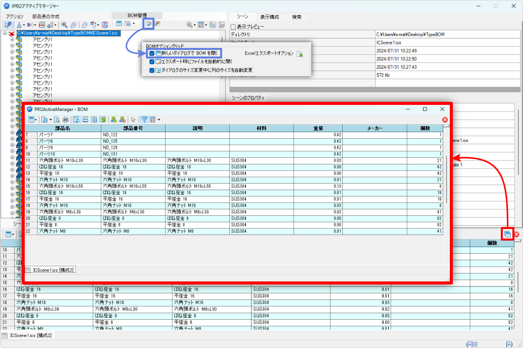Image resolution: width=523 pixels, height=348 pixels.
Task: Sort by 部品番号 column header
Action: [133, 128]
